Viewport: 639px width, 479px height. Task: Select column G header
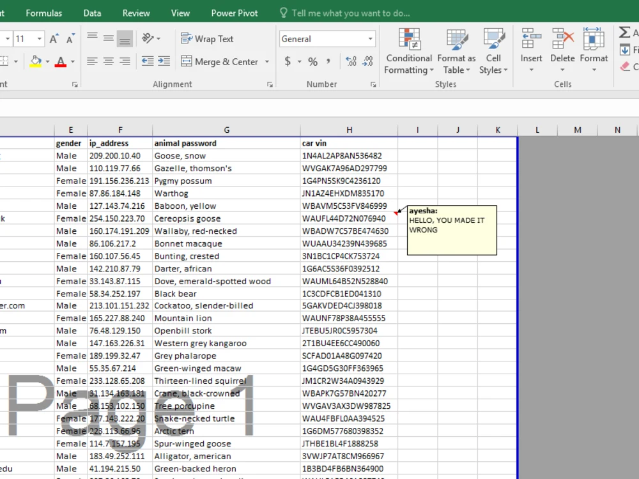(227, 130)
